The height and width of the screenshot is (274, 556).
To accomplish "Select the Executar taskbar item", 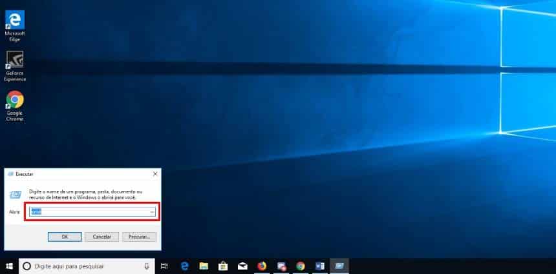I will pyautogui.click(x=339, y=266).
